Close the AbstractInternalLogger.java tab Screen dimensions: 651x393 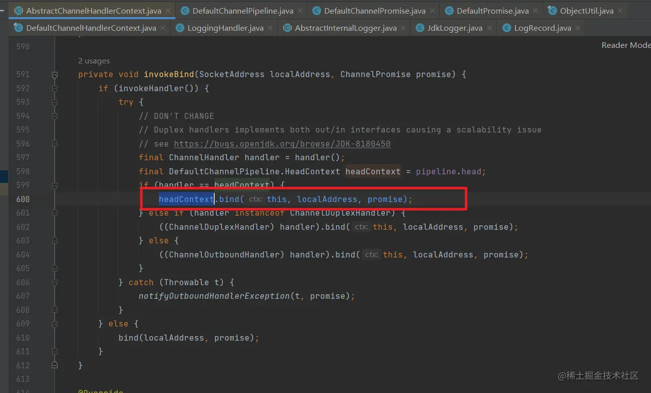pyautogui.click(x=403, y=28)
